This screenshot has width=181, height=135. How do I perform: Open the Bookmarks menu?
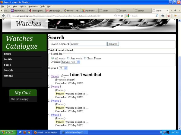[33, 6]
